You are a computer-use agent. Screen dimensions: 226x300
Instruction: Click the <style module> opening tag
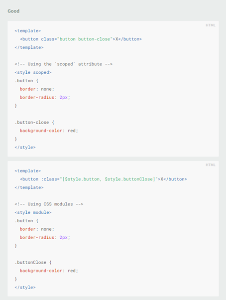(x=33, y=212)
